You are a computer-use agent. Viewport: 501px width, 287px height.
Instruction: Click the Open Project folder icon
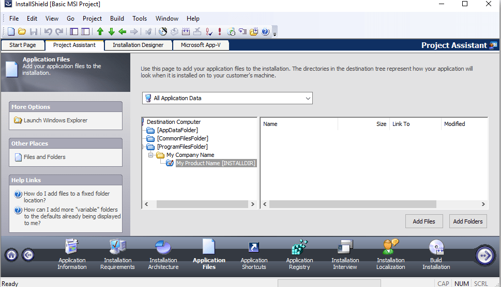[x=22, y=31]
